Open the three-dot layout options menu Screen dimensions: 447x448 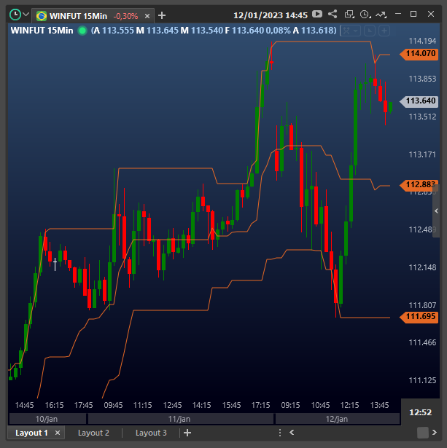[280, 433]
